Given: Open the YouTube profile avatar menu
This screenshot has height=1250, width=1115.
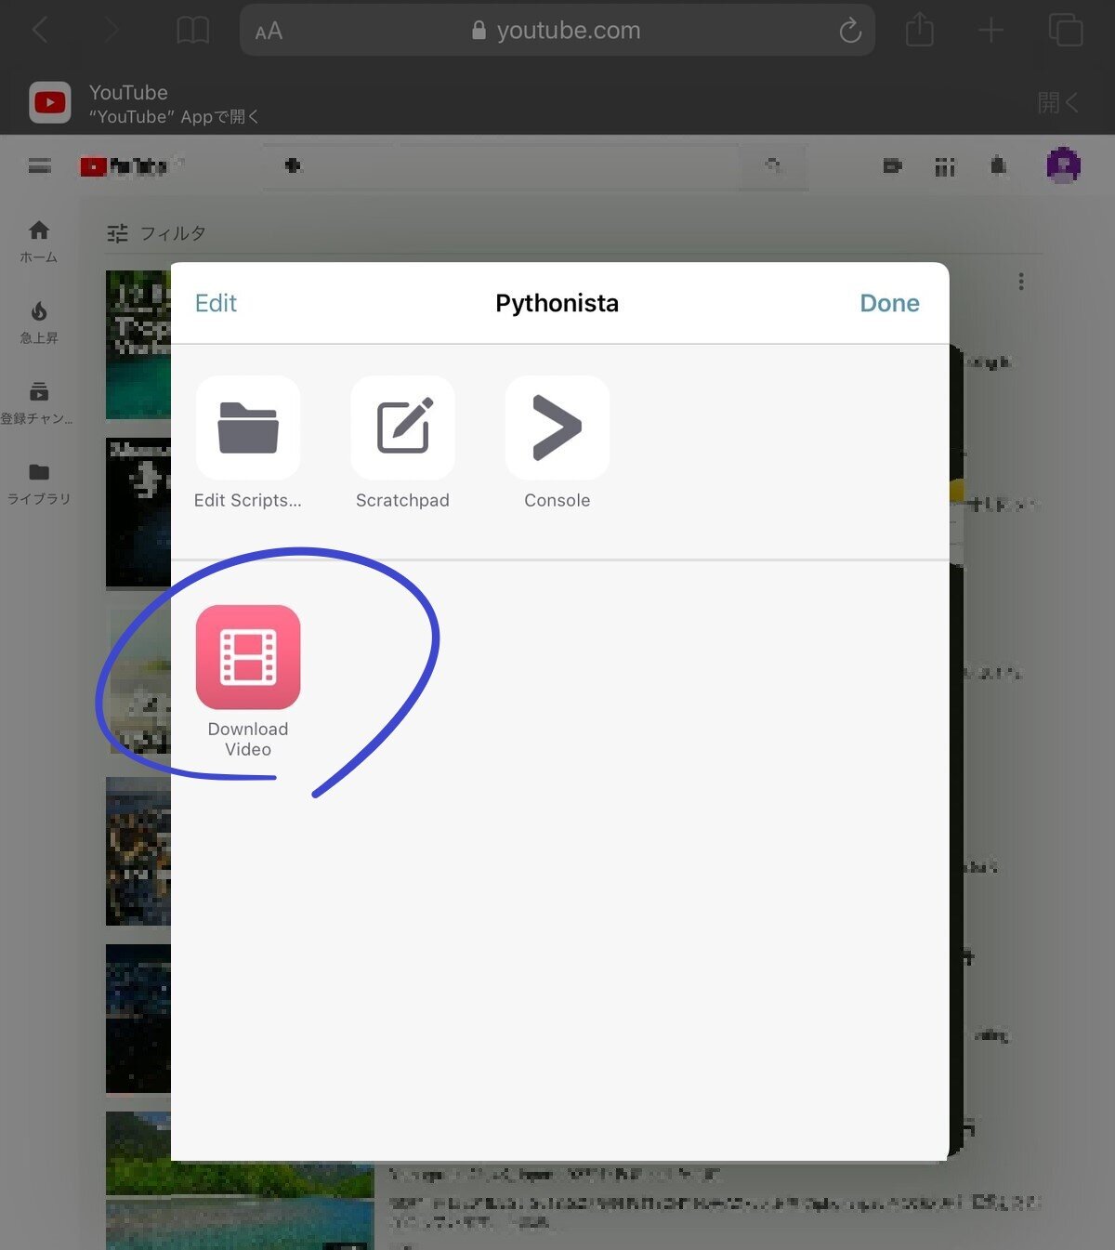Looking at the screenshot, I should point(1063,165).
